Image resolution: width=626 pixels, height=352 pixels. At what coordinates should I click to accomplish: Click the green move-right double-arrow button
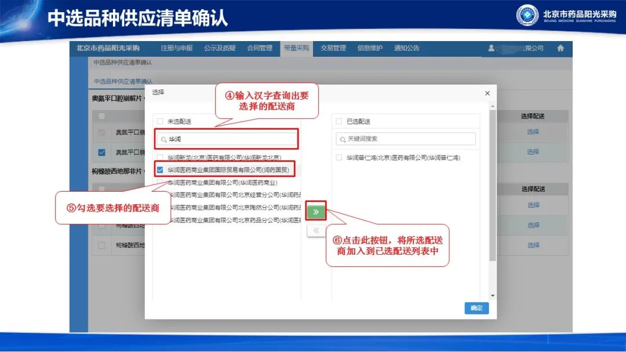pos(316,211)
